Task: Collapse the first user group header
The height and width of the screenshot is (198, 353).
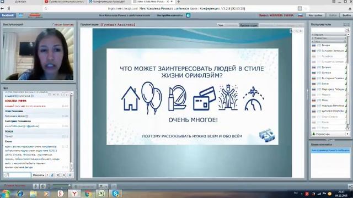Action: point(329,35)
